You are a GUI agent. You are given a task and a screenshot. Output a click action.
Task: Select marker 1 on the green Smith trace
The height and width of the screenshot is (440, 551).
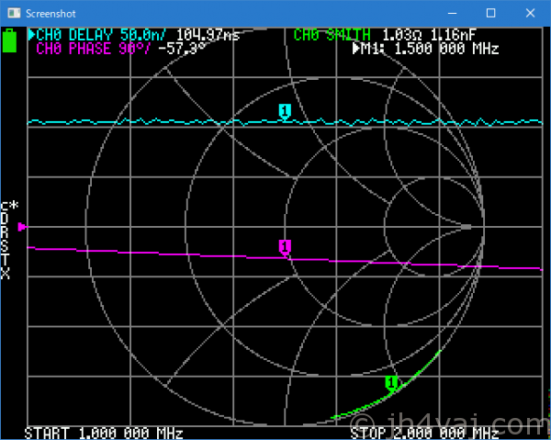pyautogui.click(x=392, y=382)
